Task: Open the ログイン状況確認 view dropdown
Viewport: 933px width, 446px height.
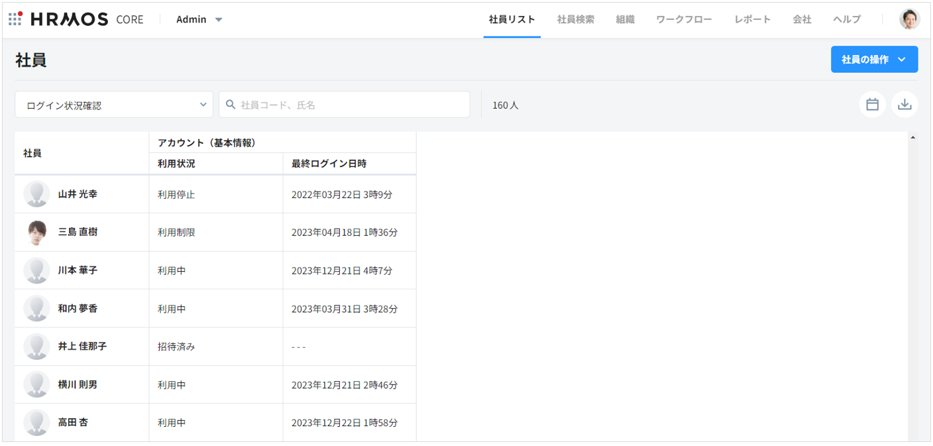Action: point(114,105)
